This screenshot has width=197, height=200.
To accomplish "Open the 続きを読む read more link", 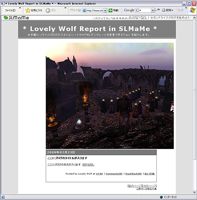I will point(88,165).
